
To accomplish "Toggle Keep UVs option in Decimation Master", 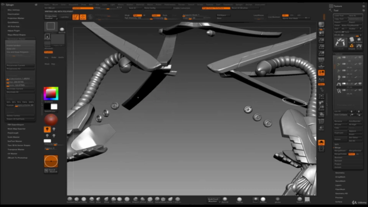I will (x=21, y=49).
